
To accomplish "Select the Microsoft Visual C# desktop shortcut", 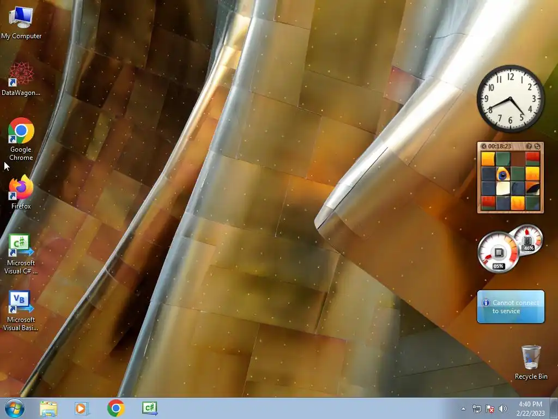I will click(21, 254).
